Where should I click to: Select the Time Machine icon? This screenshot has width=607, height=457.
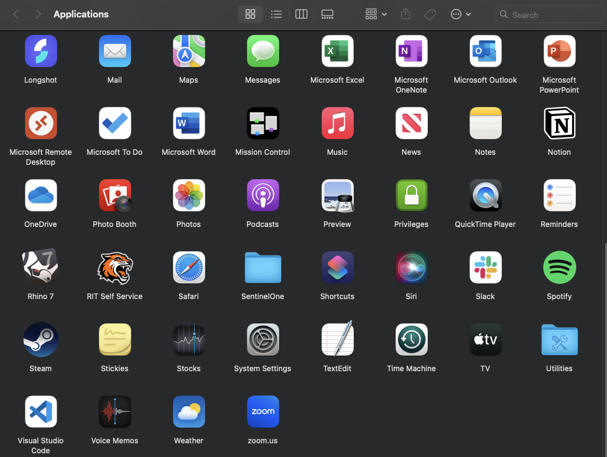pyautogui.click(x=411, y=339)
